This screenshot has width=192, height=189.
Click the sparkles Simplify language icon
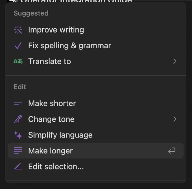coord(18,135)
